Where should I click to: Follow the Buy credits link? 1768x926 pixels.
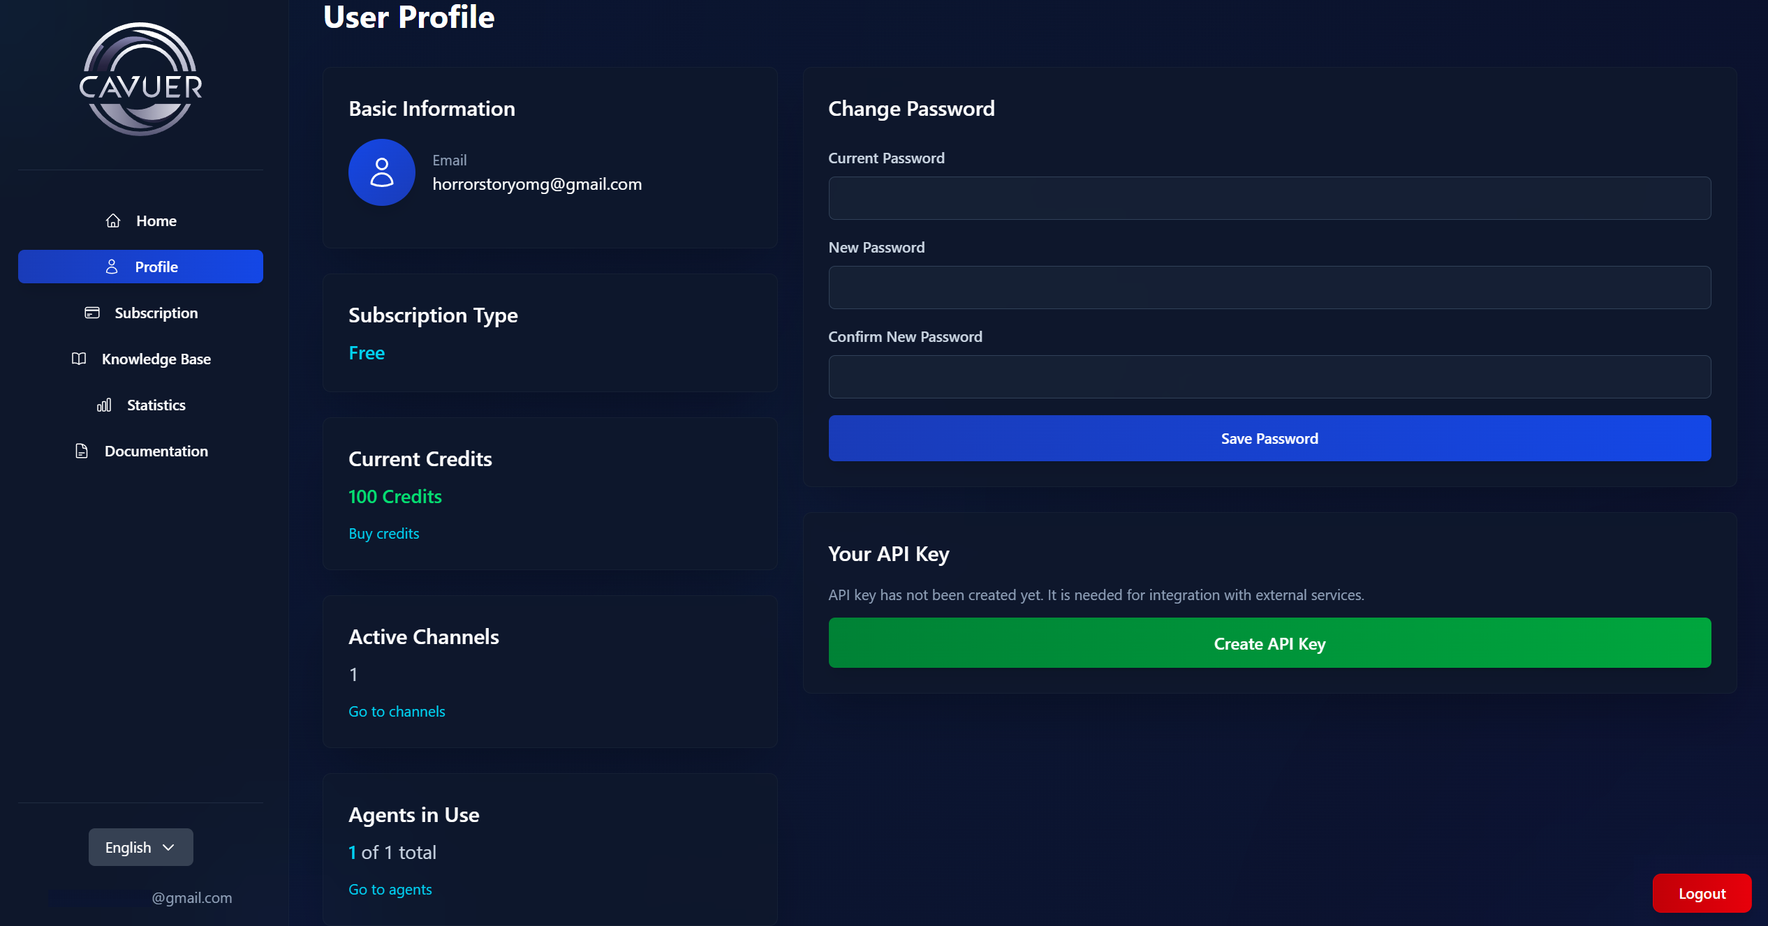tap(383, 534)
